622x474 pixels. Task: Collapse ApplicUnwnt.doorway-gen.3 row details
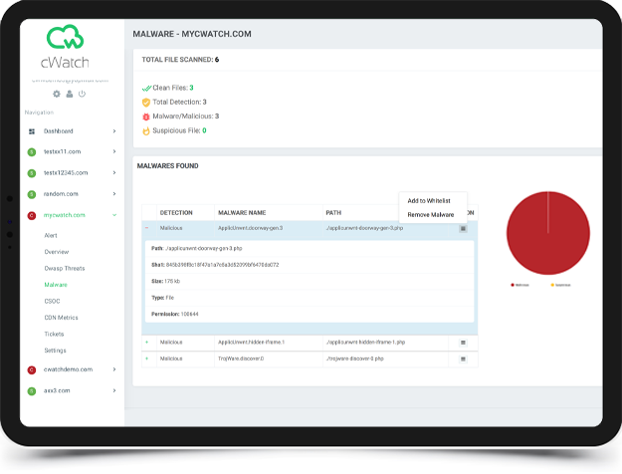coord(147,228)
